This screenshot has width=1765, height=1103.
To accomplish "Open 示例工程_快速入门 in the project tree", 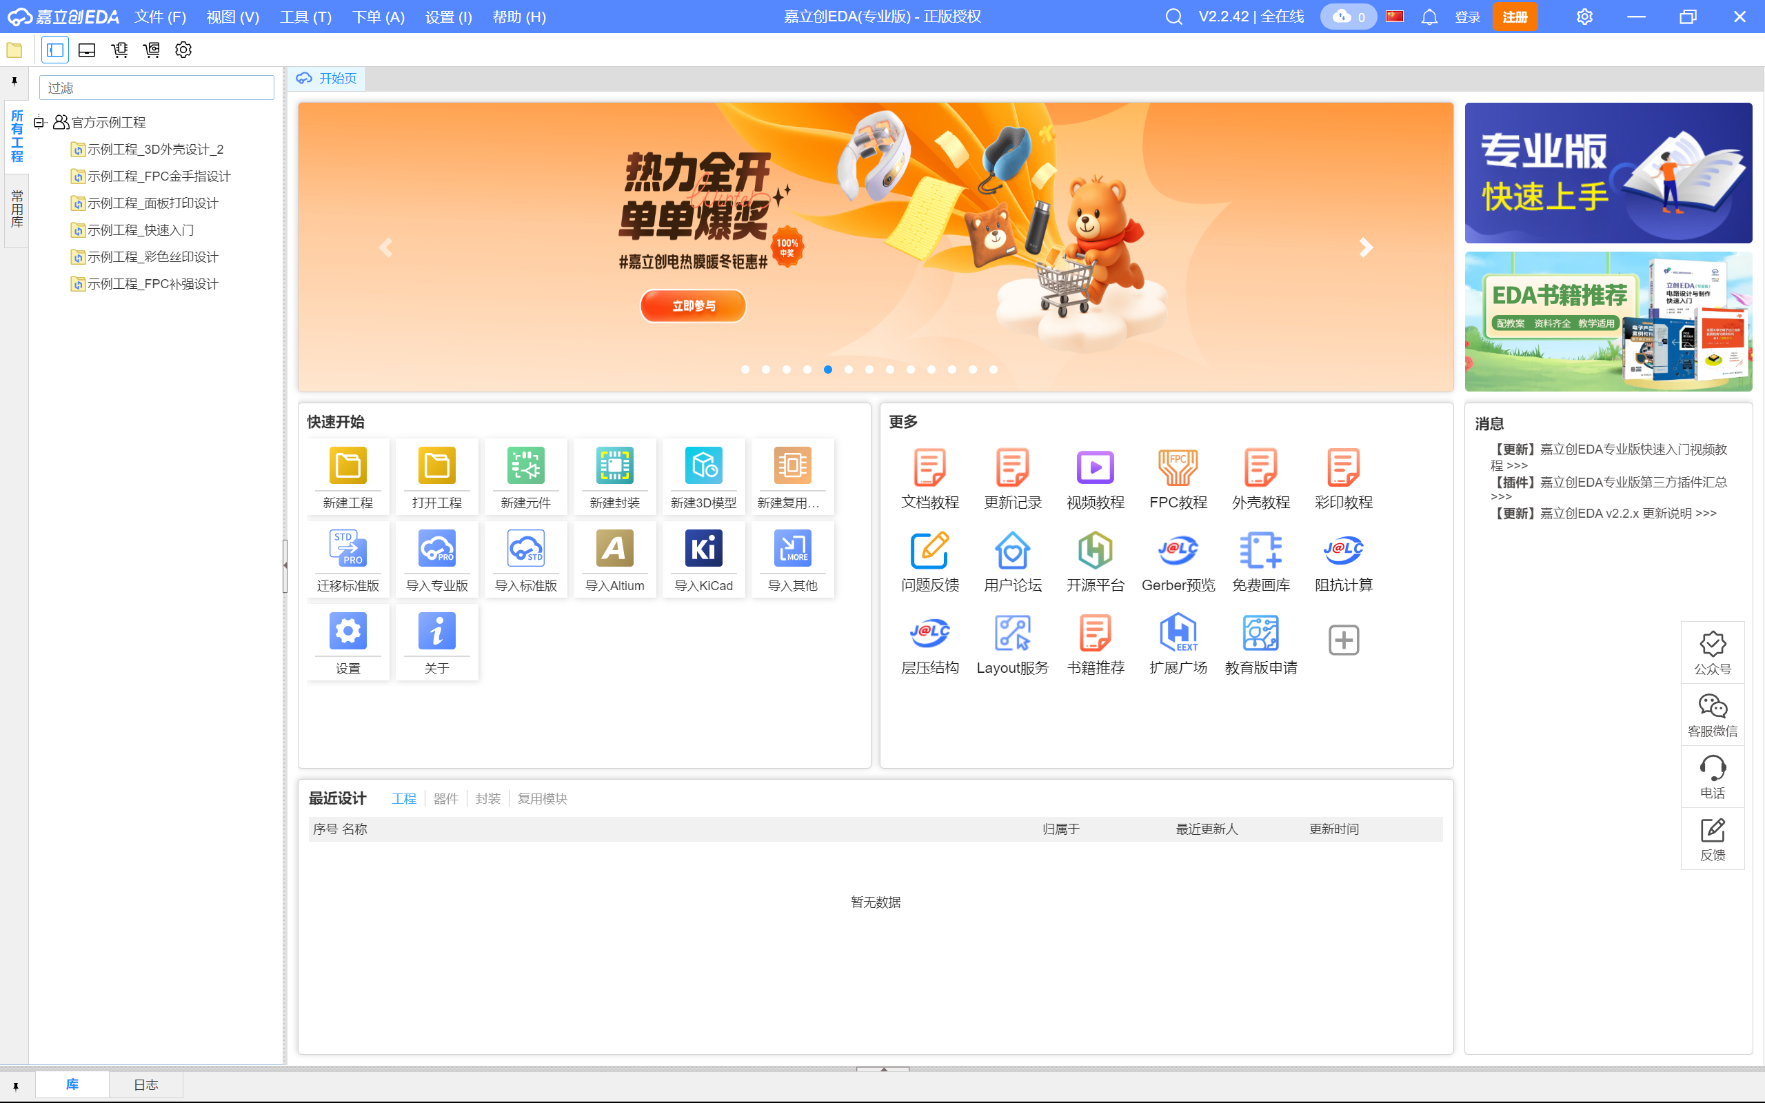I will [x=140, y=230].
